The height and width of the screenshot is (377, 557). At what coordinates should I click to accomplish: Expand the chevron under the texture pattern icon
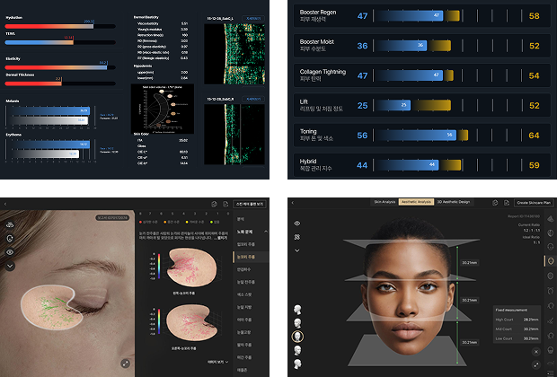297,250
